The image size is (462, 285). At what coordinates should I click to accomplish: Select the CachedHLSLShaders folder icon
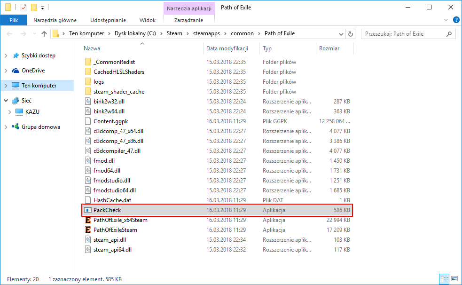pos(88,71)
